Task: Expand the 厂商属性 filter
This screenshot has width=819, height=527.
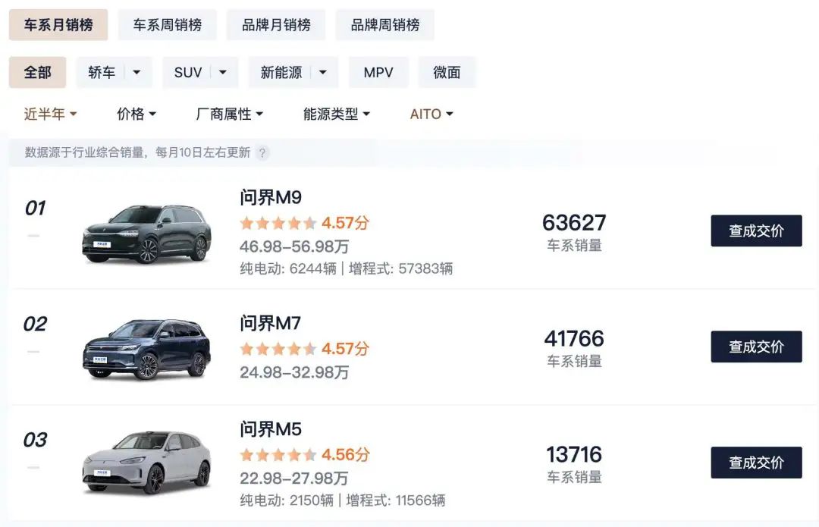Action: tap(230, 114)
